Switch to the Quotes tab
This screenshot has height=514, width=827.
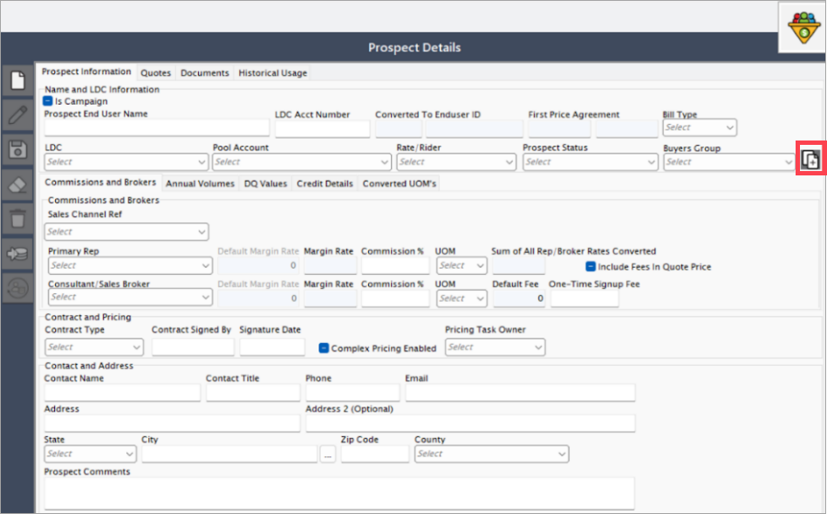coord(155,72)
